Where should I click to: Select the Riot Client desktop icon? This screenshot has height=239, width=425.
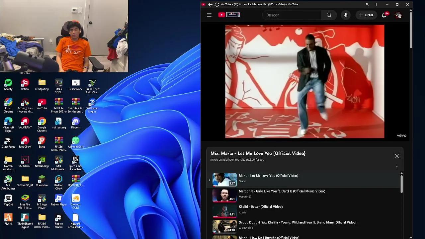[25, 143]
